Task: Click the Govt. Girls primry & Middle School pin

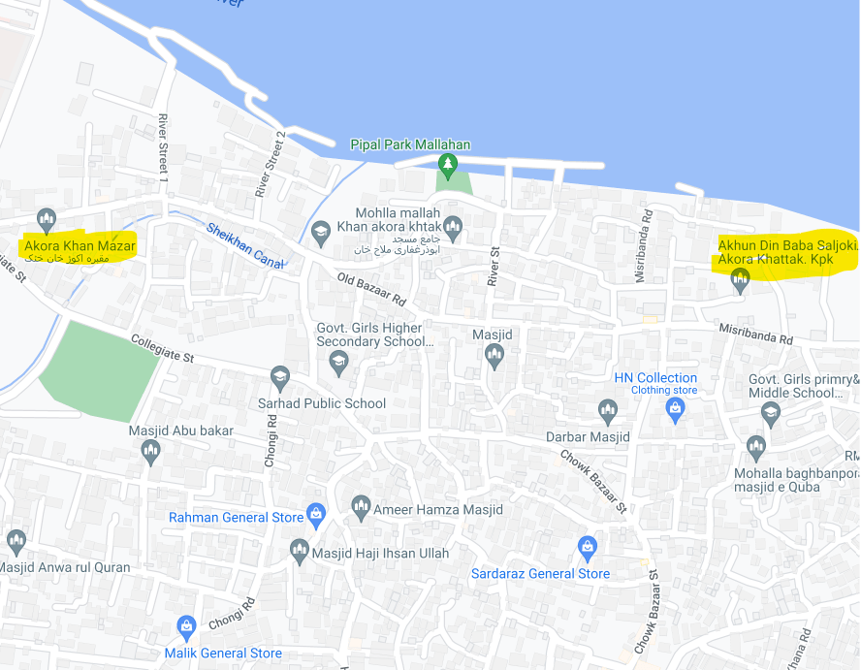Action: tap(771, 415)
